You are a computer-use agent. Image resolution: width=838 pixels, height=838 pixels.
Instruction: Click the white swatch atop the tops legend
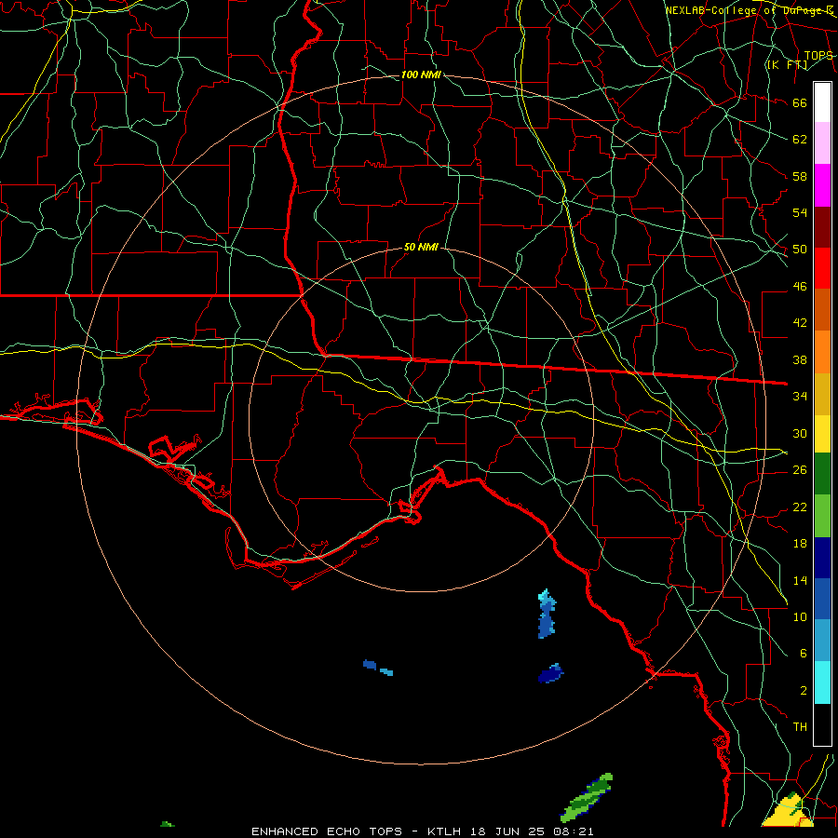click(822, 102)
